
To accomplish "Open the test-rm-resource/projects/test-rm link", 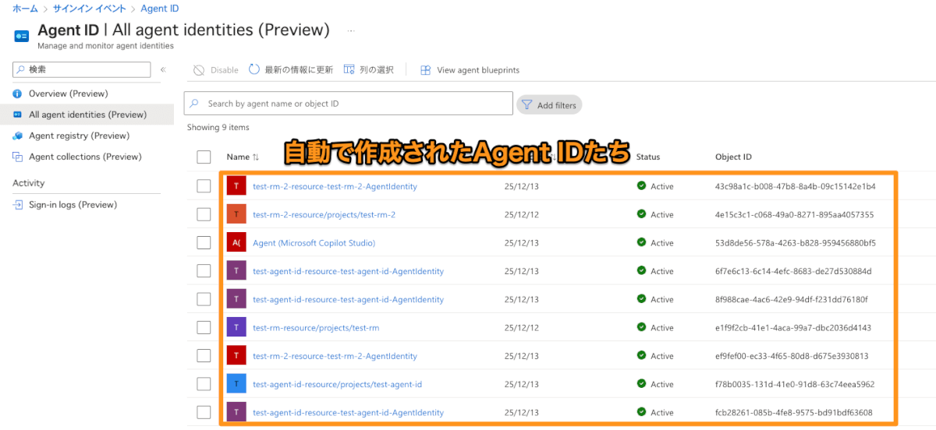I will tap(316, 328).
